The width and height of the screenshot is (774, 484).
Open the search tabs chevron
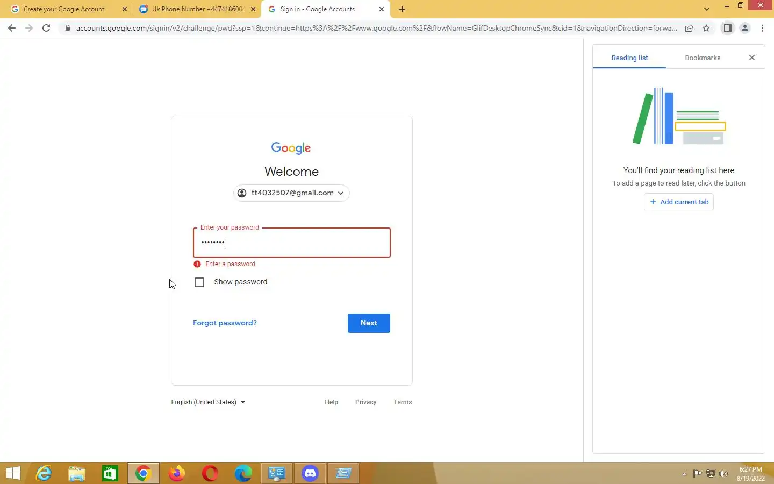coord(707,9)
